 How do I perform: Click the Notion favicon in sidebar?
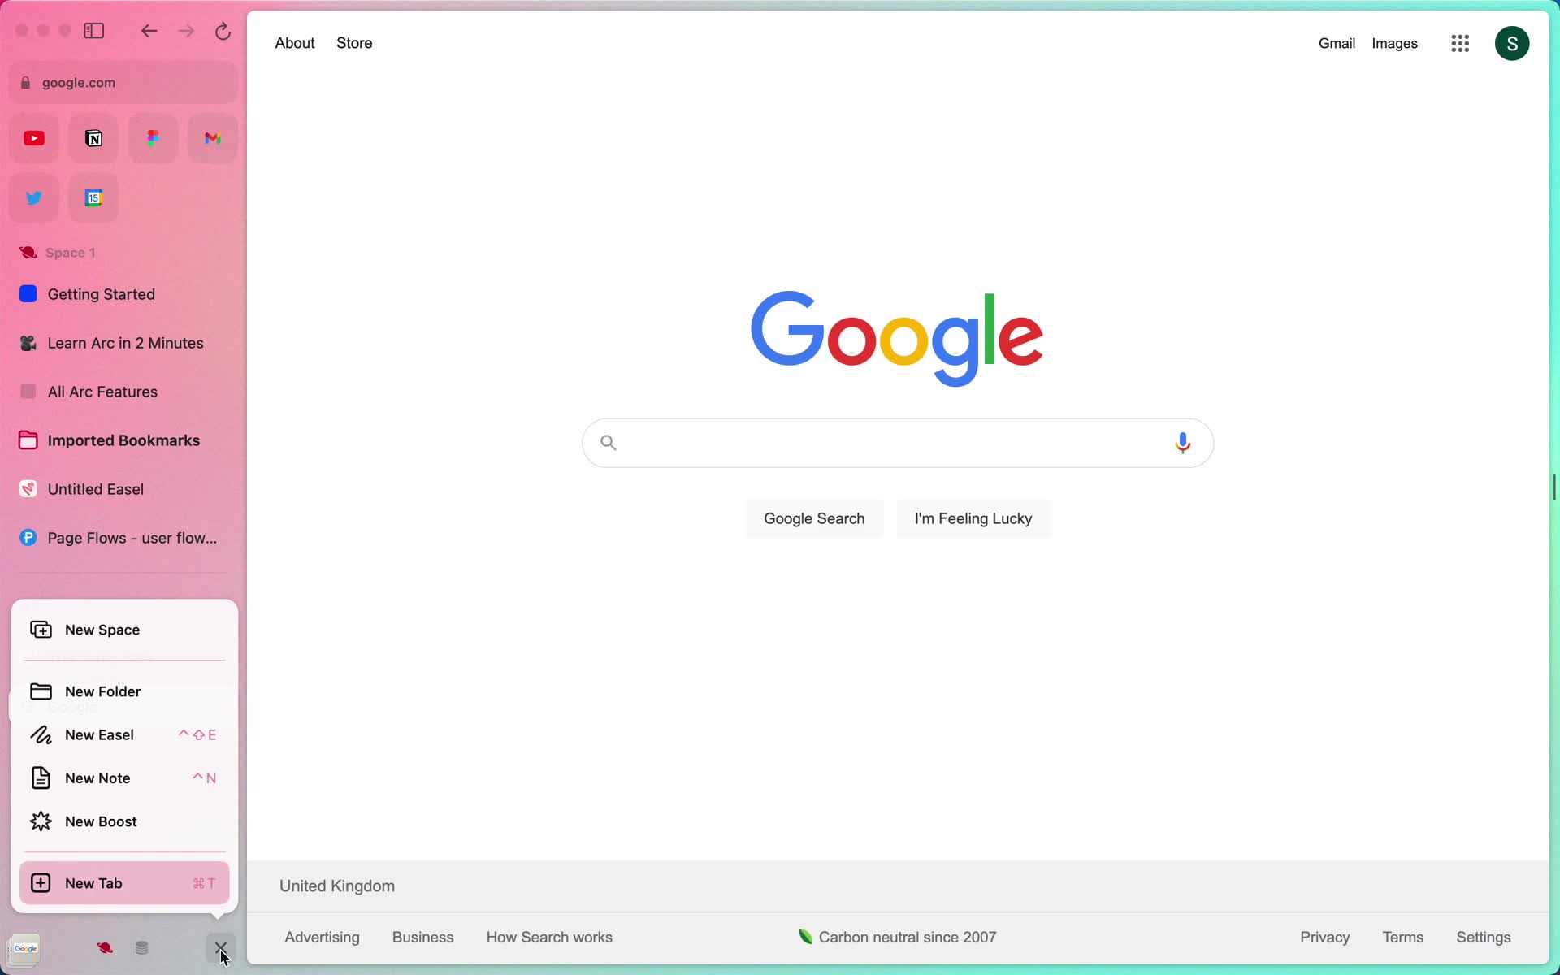pos(93,137)
